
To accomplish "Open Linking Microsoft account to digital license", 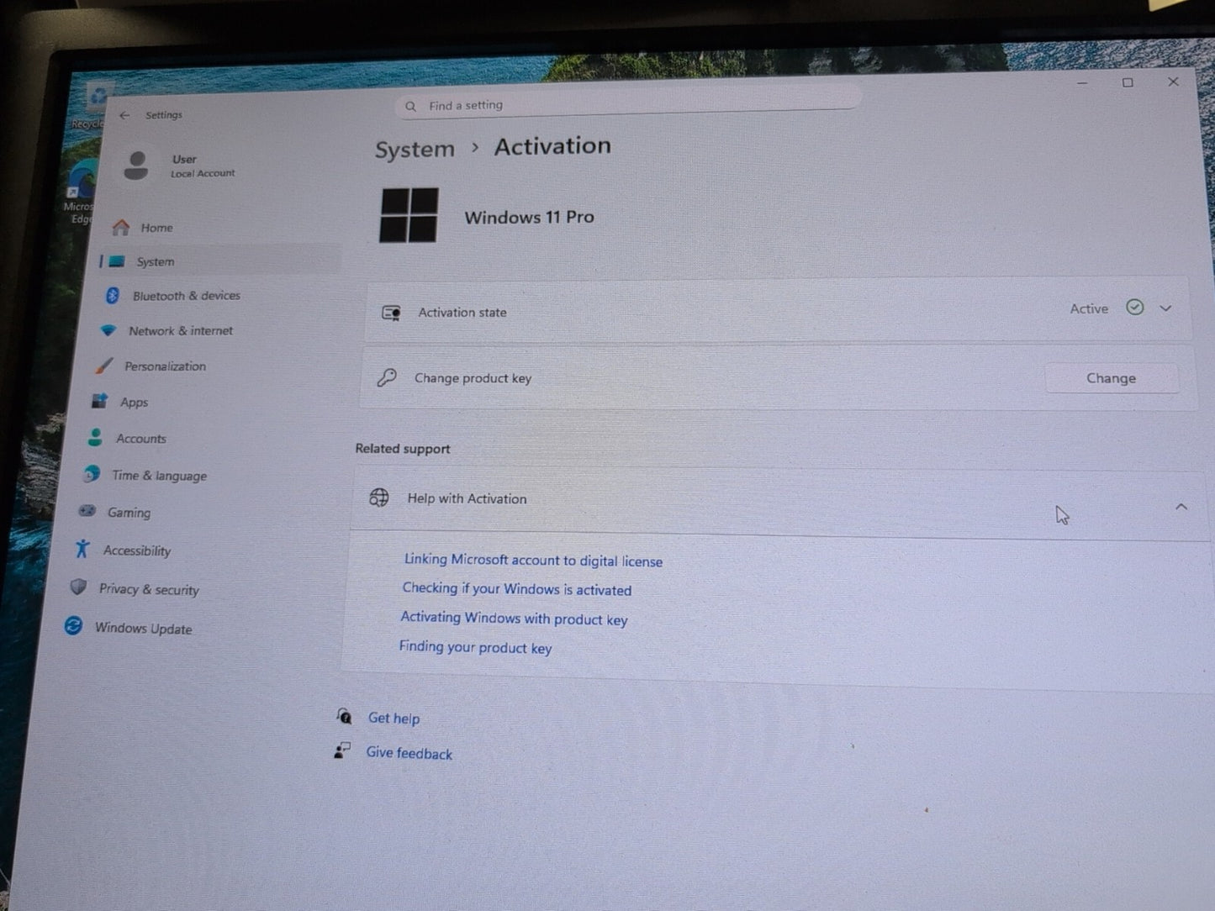I will point(533,561).
